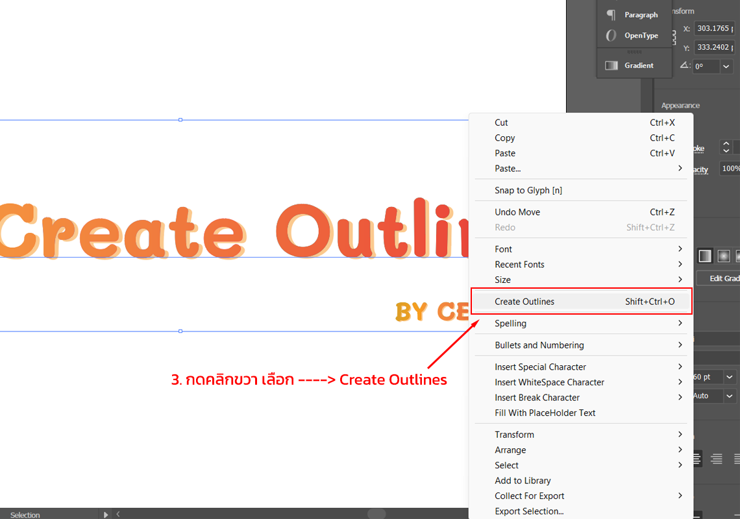This screenshot has height=519, width=740.
Task: Select the linear gradient type icon
Action: click(705, 256)
